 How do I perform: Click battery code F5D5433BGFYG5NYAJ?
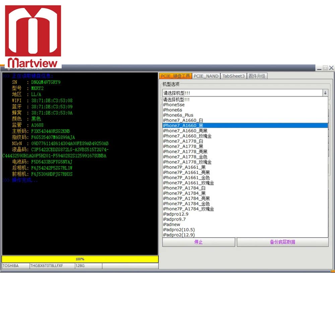pyautogui.click(x=52, y=162)
